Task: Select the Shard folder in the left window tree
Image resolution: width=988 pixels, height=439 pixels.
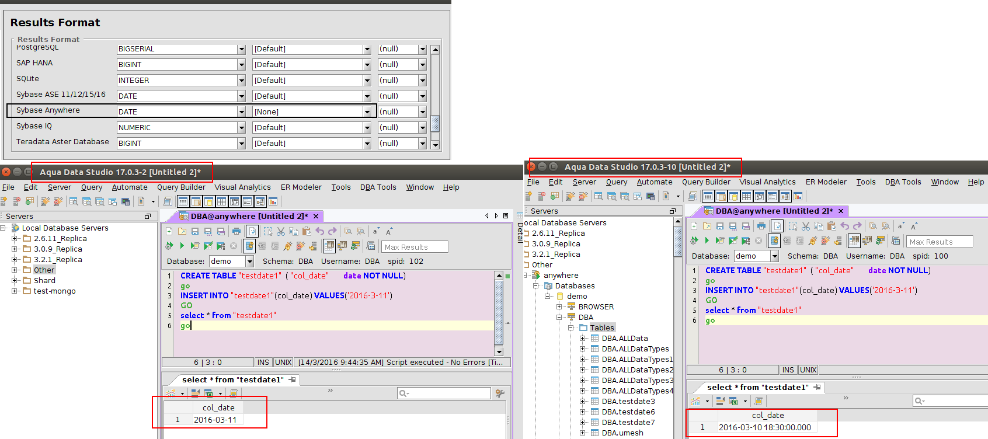Action: coord(44,281)
